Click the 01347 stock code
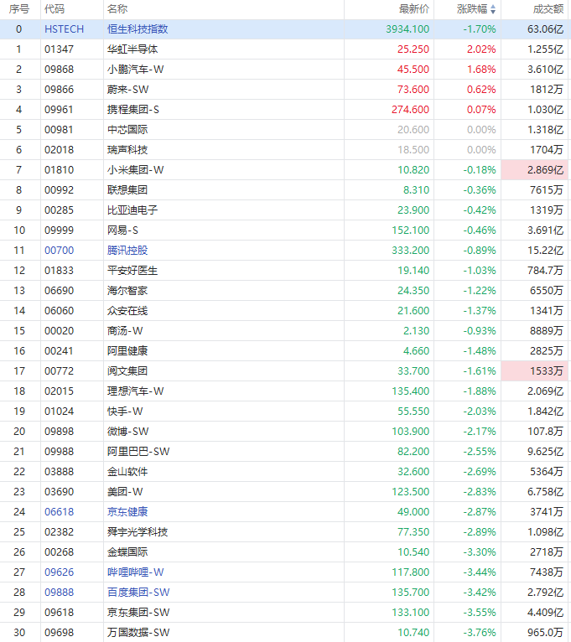 (x=60, y=49)
